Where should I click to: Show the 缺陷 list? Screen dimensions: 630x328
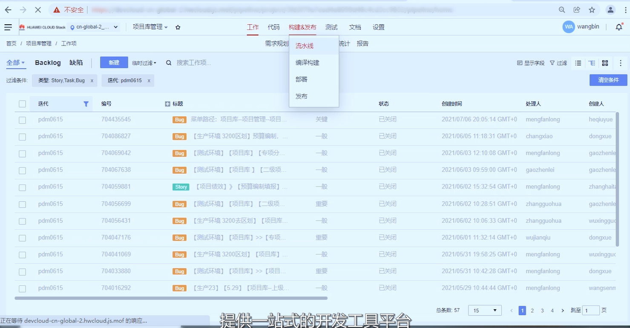click(x=76, y=63)
